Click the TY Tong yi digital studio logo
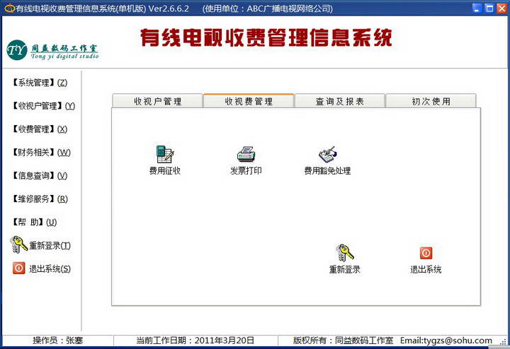 pos(52,50)
